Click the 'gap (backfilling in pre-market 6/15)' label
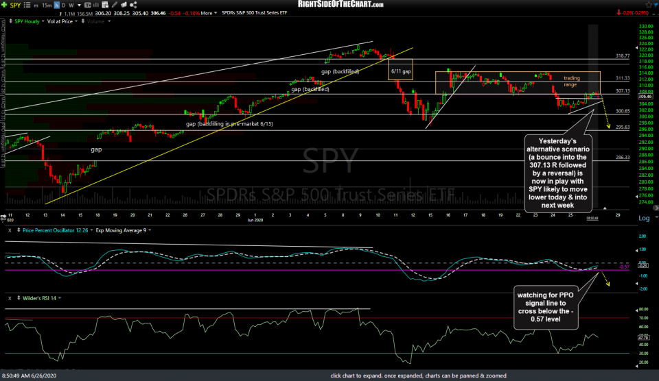Viewport: 659px width, 381px height. coord(229,124)
